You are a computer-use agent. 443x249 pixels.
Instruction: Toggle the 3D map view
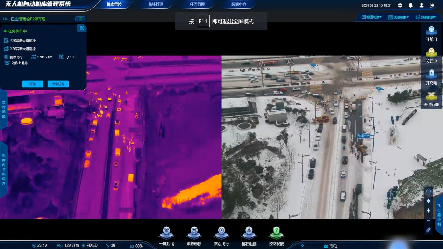click(x=428, y=191)
